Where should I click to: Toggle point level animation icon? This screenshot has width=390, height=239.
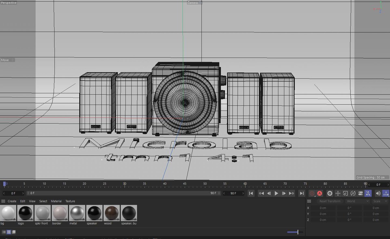pyautogui.click(x=368, y=193)
